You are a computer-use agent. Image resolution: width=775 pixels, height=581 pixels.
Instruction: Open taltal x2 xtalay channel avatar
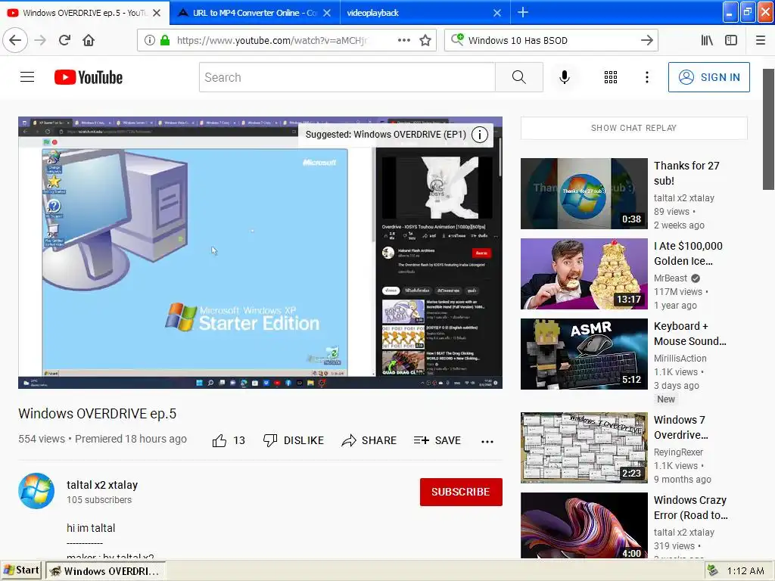(36, 491)
